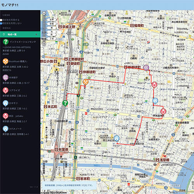
Task: Click the address 東京都 台東区 三筋 2-6-2
Action: (15, 96)
